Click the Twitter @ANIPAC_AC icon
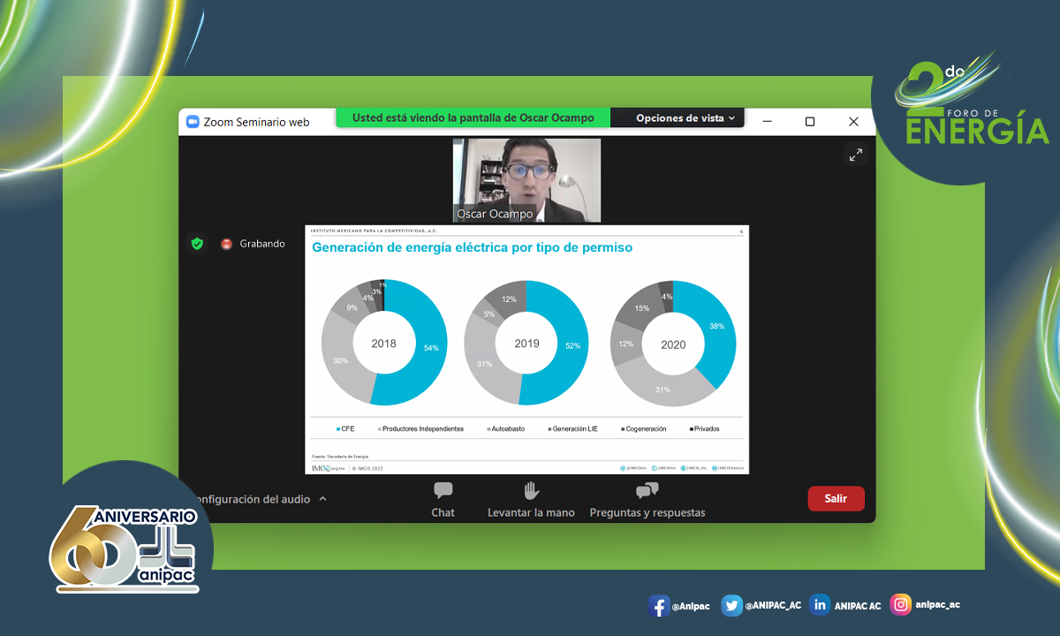Viewport: 1060px width, 636px height. pos(731,605)
